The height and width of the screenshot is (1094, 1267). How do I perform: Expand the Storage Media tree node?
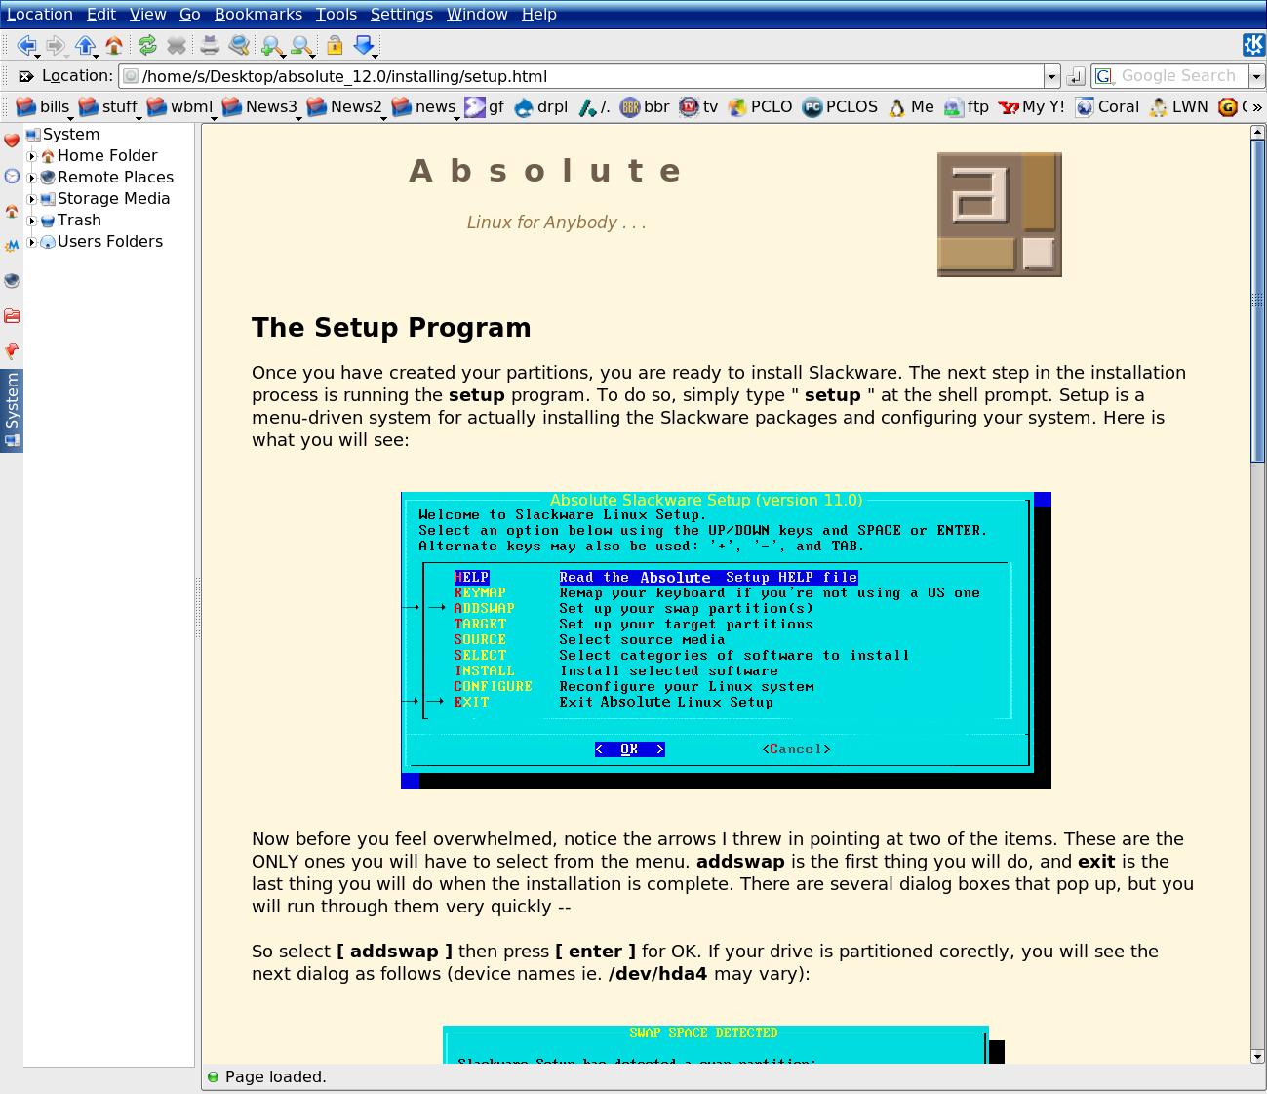(x=32, y=199)
